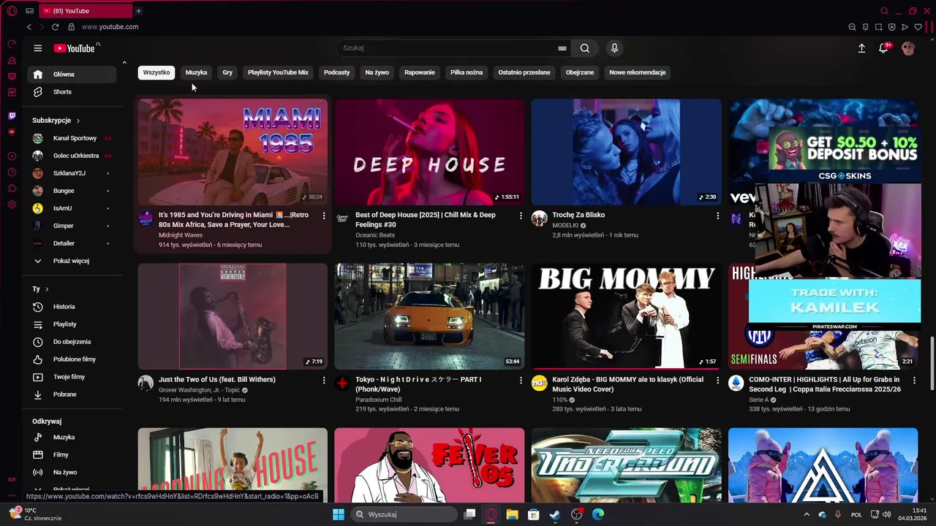Open options menu for Tokyo NightDrive video
Screen dimensions: 936x526
[521, 381]
